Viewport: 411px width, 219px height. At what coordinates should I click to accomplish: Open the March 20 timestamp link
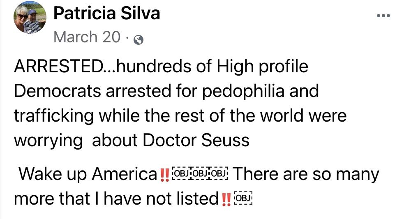click(87, 37)
